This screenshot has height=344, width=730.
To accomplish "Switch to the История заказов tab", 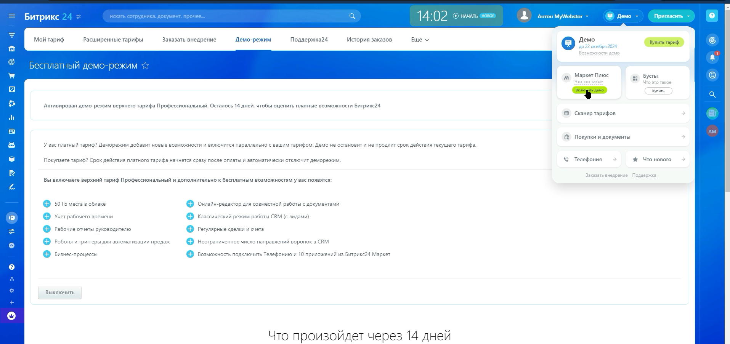I will (x=369, y=39).
